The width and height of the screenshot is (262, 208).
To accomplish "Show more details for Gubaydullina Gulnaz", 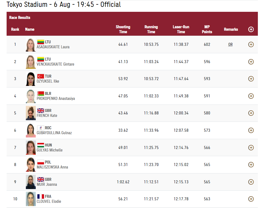I will (x=251, y=130).
